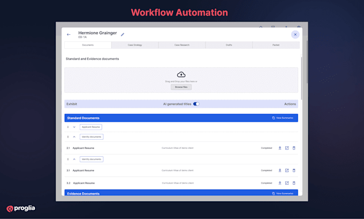Screen dimensions: 364x219
Task: Click Curriculum Vitae description on row 2.1
Action: [x=178, y=148]
